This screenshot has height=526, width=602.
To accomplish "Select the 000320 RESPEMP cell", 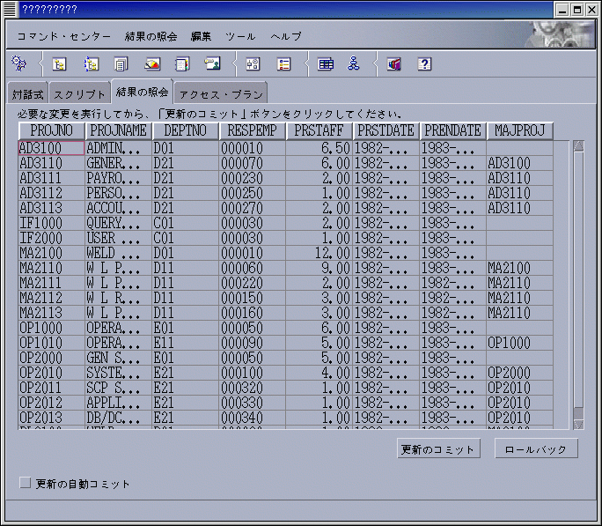I will [252, 388].
